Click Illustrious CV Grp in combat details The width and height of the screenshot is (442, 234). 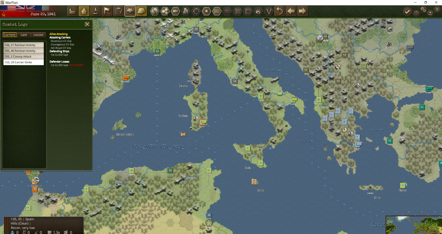pos(61,41)
